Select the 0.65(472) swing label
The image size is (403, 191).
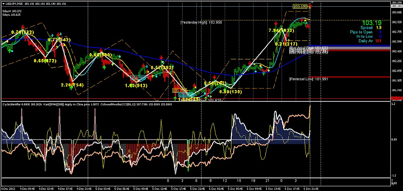(x=45, y=61)
